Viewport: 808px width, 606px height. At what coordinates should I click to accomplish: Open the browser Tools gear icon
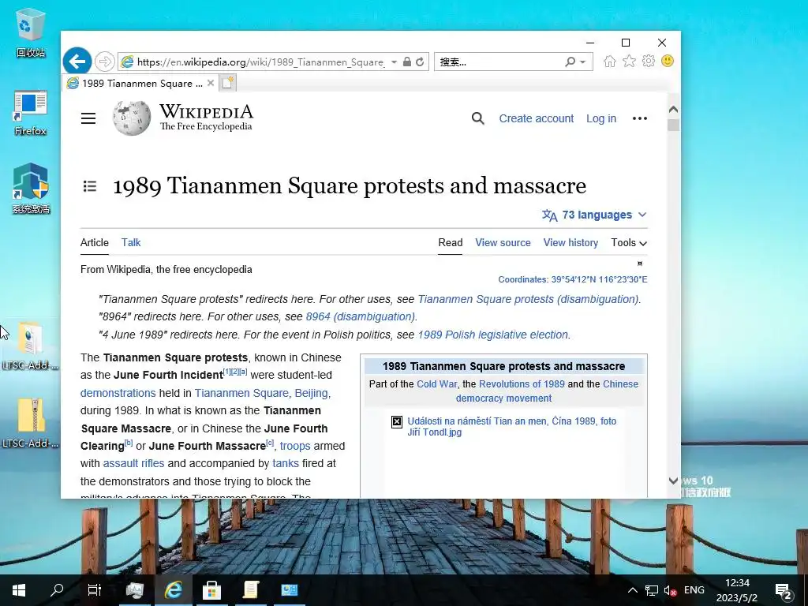coord(649,62)
